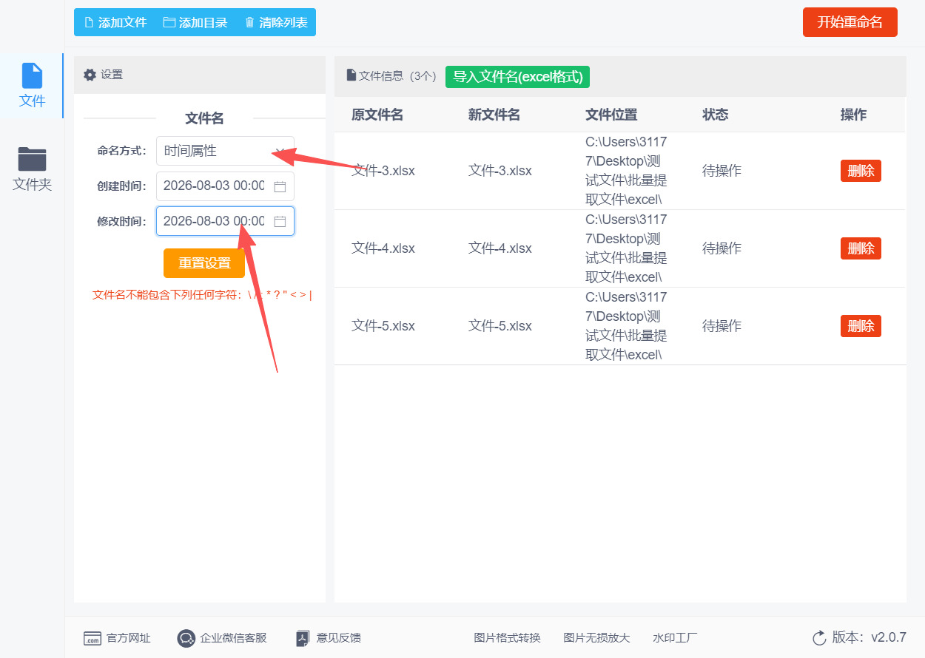Click the 设置 gear icon
Image resolution: width=925 pixels, height=658 pixels.
click(90, 75)
